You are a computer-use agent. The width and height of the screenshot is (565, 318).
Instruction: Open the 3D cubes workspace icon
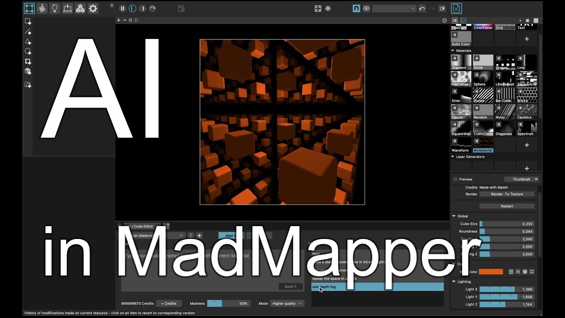point(80,8)
